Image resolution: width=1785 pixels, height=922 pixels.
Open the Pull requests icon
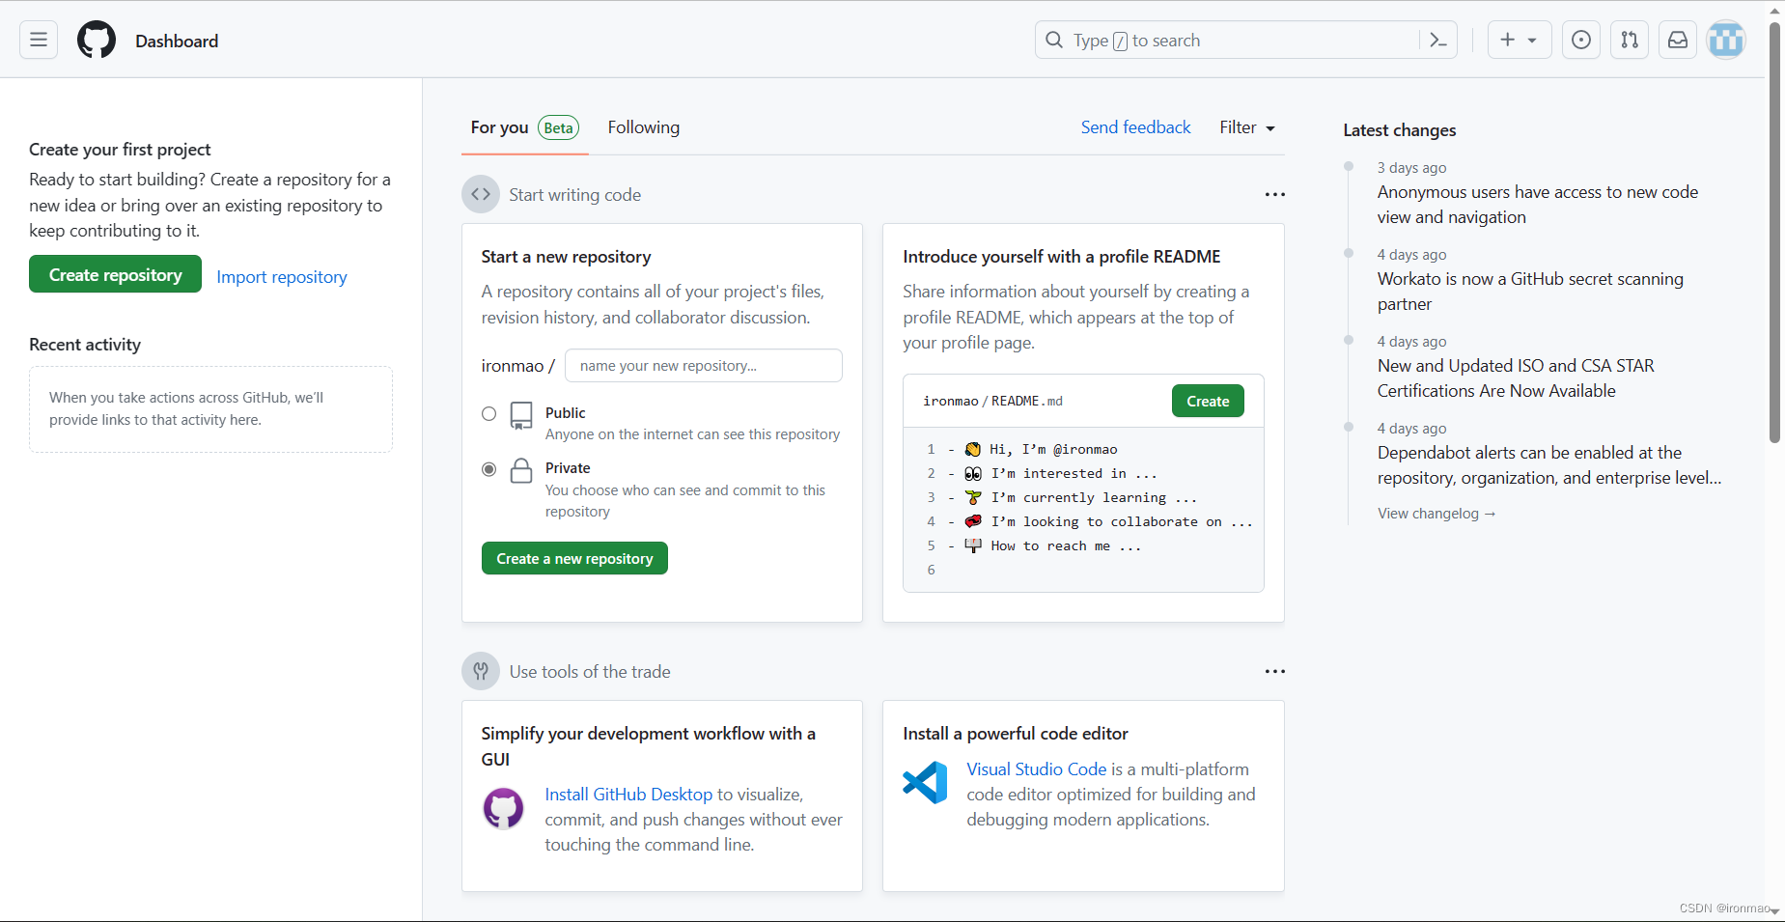pos(1630,40)
